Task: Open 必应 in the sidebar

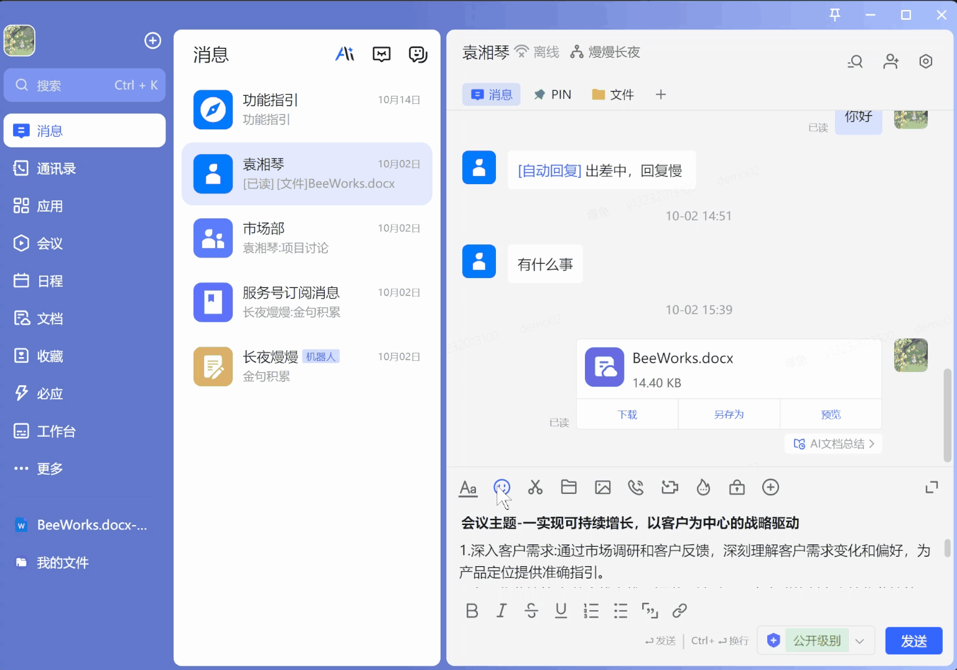Action: point(85,394)
